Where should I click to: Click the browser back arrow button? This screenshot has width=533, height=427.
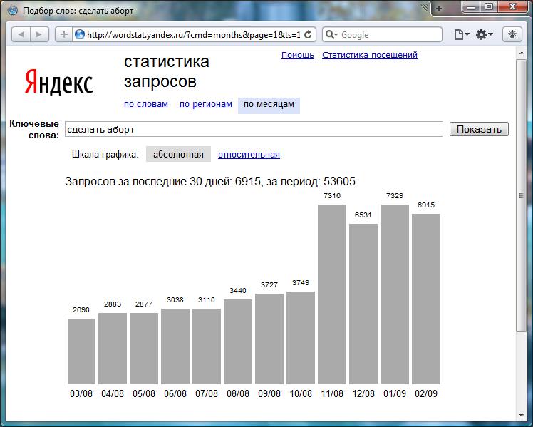21,34
